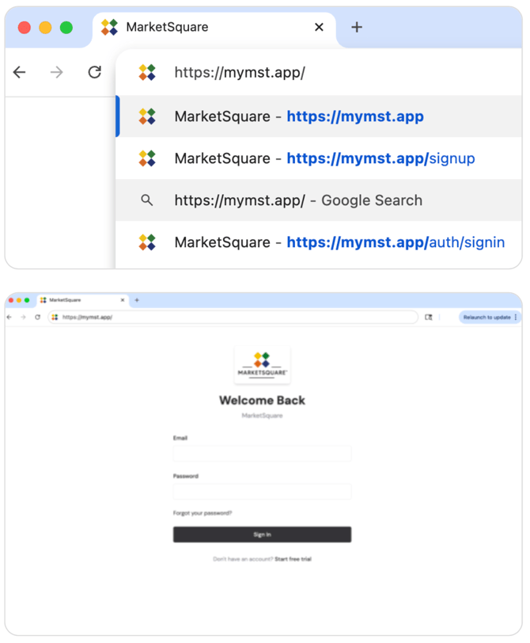The height and width of the screenshot is (643, 530).
Task: Click the Sign In button
Action: coord(262,535)
